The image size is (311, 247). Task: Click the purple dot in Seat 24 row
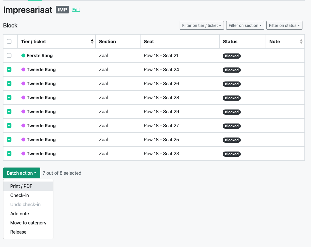[23, 69]
